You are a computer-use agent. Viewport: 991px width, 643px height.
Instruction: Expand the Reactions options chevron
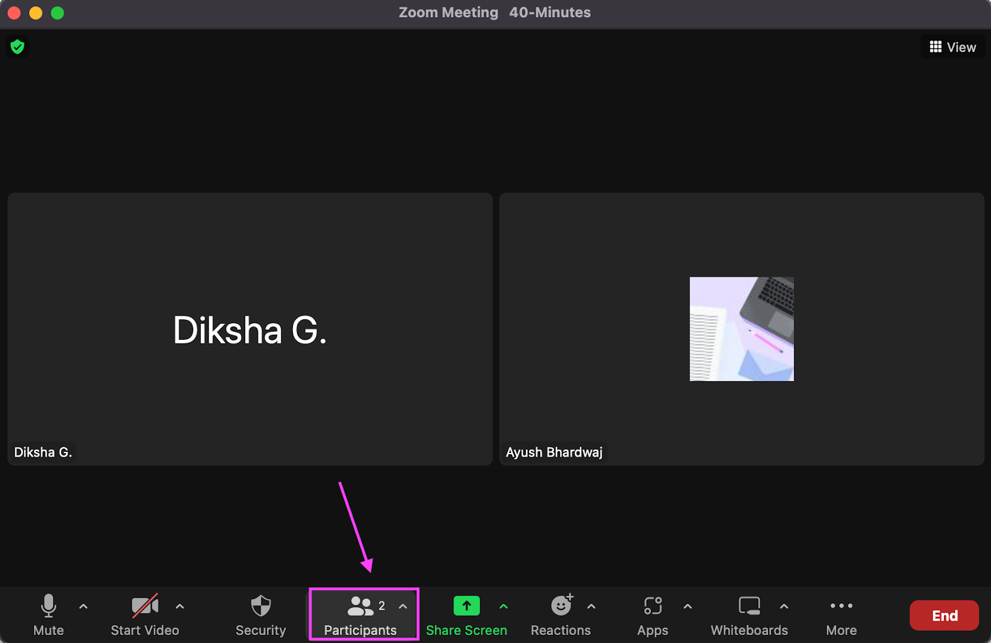tap(592, 606)
